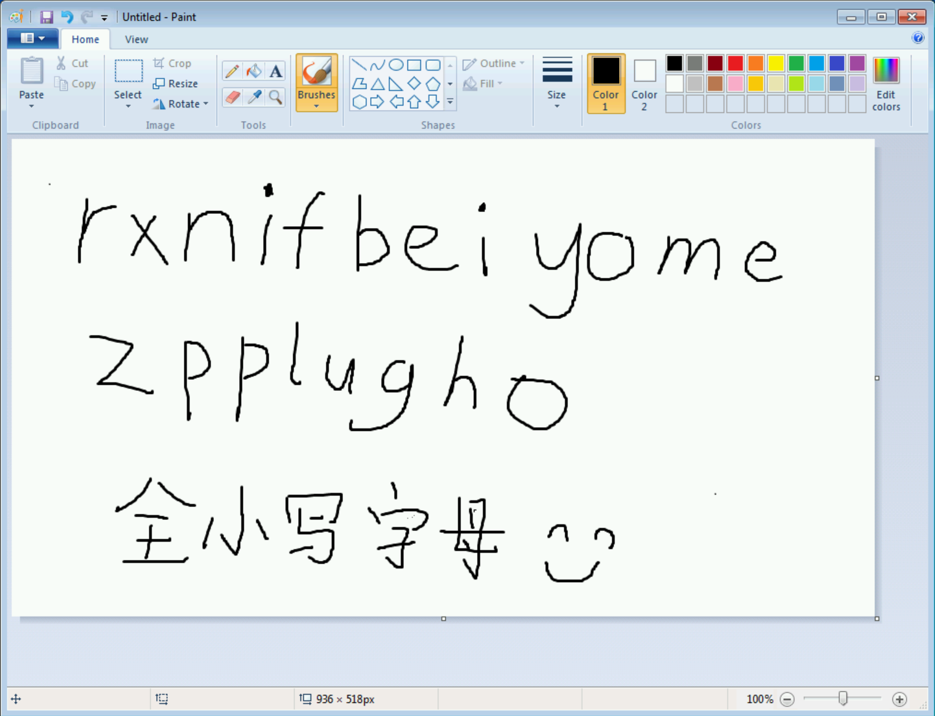Select the Pencil tool
Image resolution: width=935 pixels, height=716 pixels.
(x=232, y=71)
